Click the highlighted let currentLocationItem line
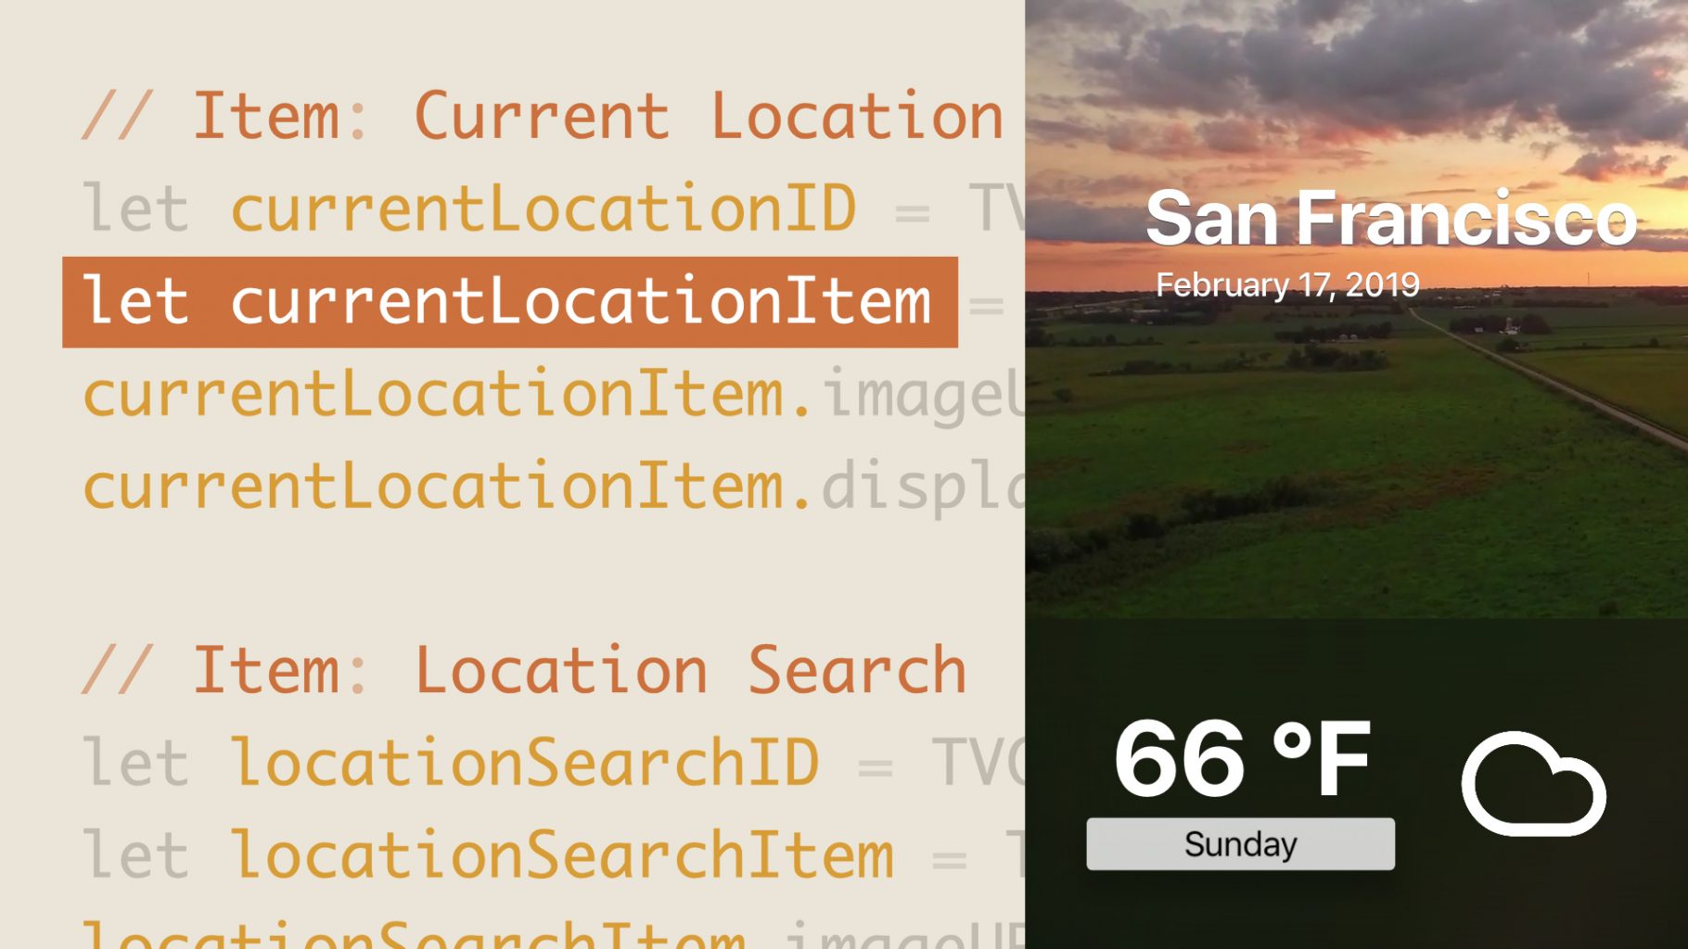This screenshot has height=949, width=1688. pos(510,302)
